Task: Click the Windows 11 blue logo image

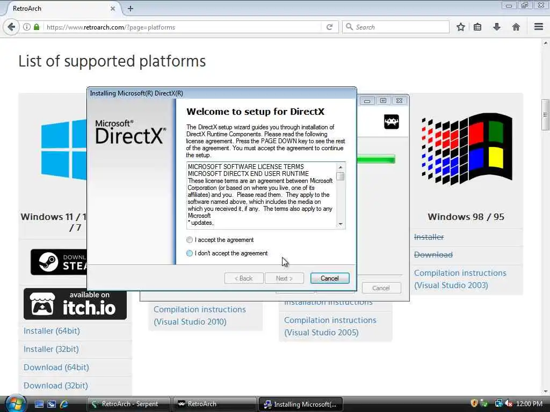Action: click(63, 150)
